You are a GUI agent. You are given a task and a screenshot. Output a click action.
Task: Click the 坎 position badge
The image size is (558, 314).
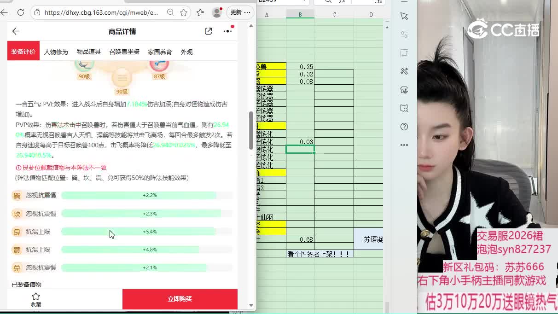(x=17, y=214)
